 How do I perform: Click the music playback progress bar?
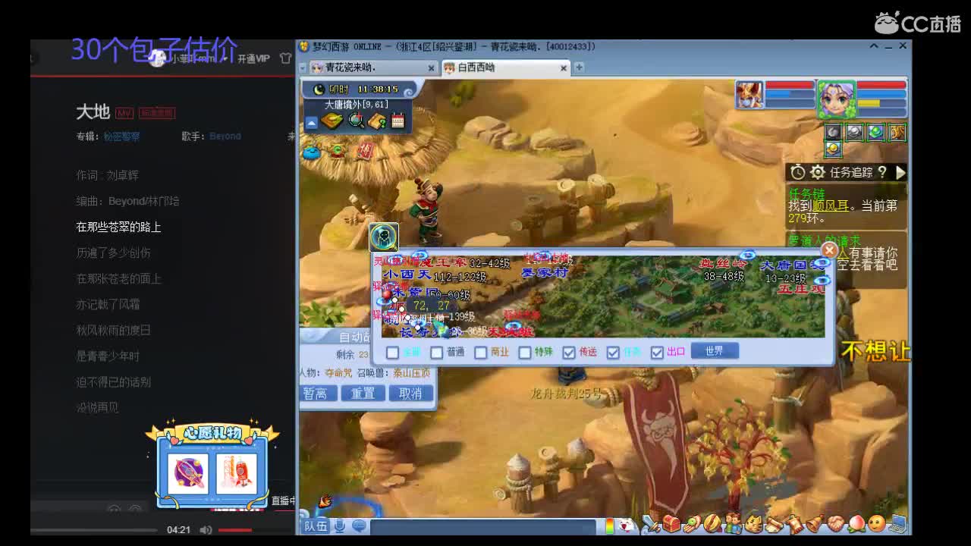[93, 530]
